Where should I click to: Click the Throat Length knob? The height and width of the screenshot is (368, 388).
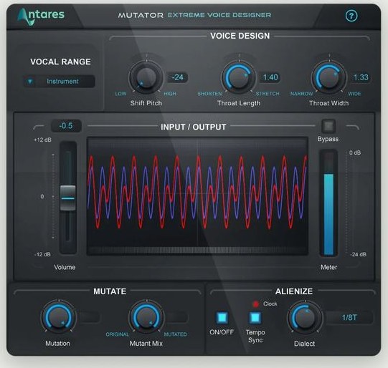point(239,78)
